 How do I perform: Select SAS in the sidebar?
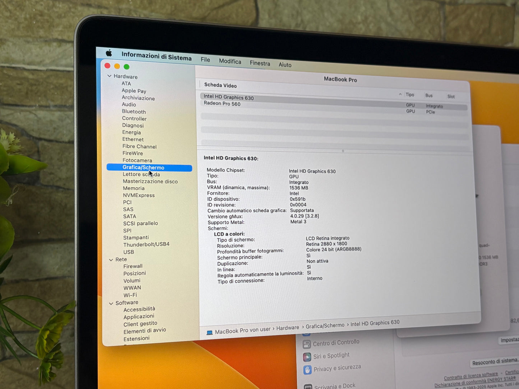tap(128, 209)
